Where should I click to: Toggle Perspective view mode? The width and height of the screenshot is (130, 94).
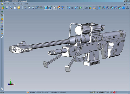coord(50,8)
